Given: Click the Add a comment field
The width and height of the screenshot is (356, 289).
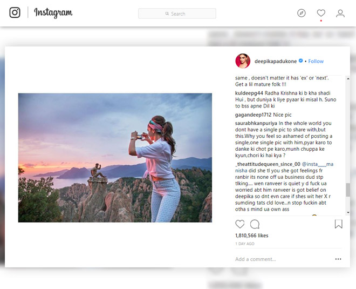Looking at the screenshot, I should coord(280,259).
